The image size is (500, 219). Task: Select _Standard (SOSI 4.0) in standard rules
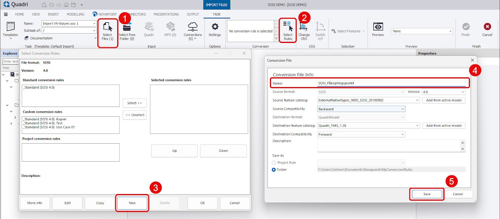click(39, 87)
